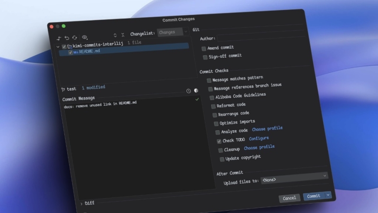Click the Git section heading
This screenshot has width=378, height=213.
click(196, 30)
